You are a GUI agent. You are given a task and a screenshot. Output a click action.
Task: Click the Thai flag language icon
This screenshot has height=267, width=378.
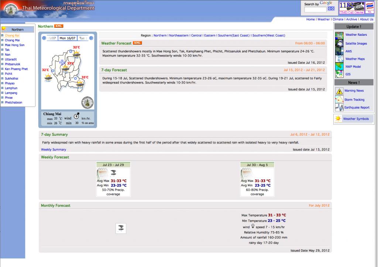tap(370, 8)
